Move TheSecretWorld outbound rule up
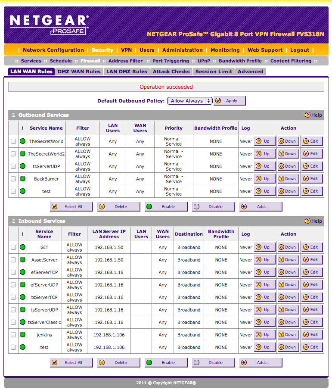The height and width of the screenshot is (389, 332). click(x=264, y=141)
